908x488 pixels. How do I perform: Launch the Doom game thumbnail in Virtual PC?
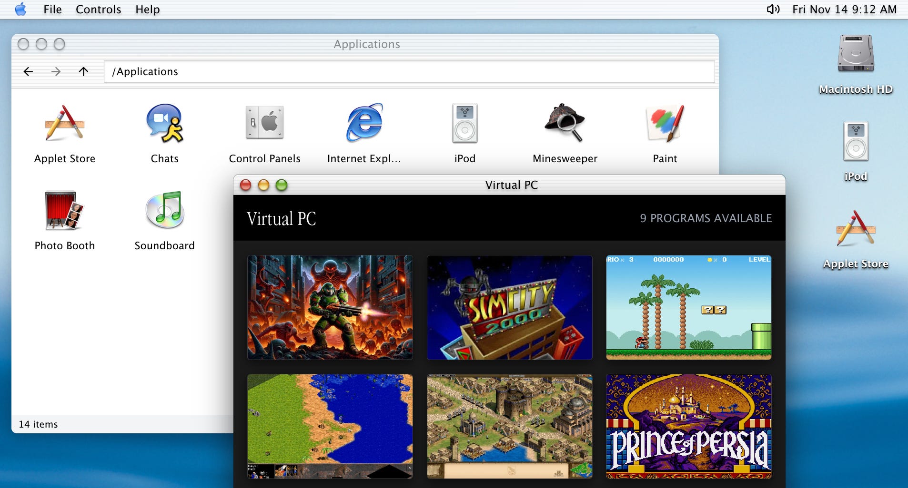click(x=330, y=307)
